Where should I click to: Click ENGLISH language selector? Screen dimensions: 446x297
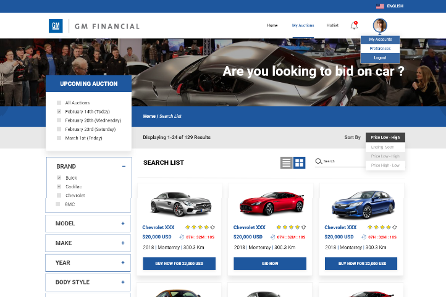pyautogui.click(x=395, y=6)
